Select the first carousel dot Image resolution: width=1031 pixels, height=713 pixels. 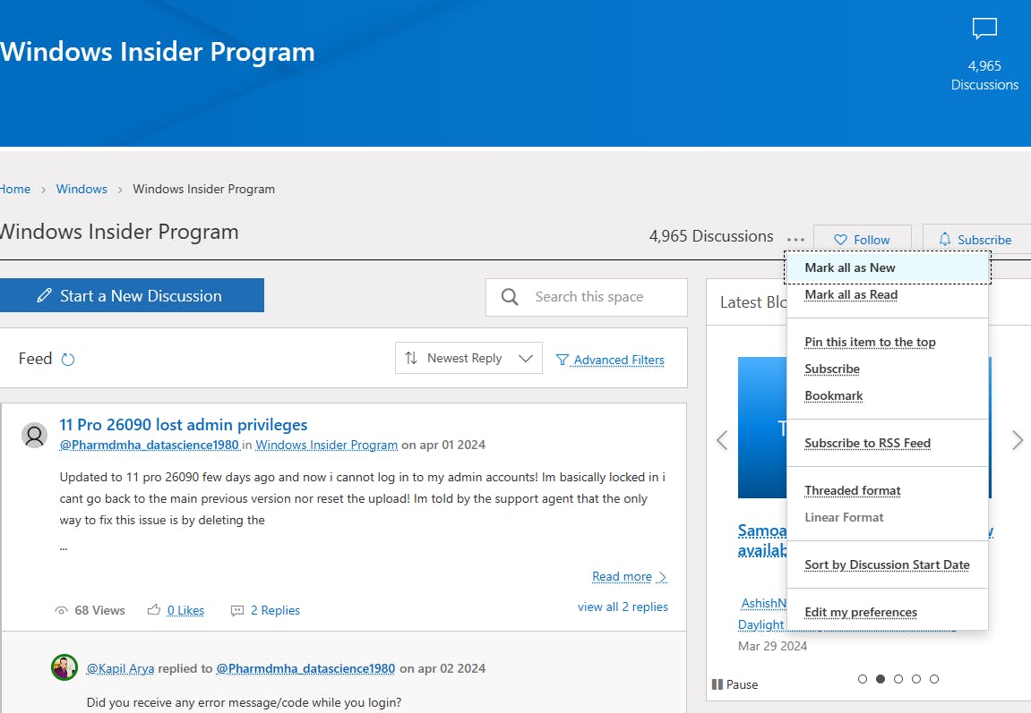pos(863,679)
